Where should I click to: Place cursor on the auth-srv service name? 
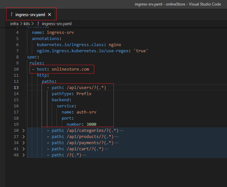(86, 112)
